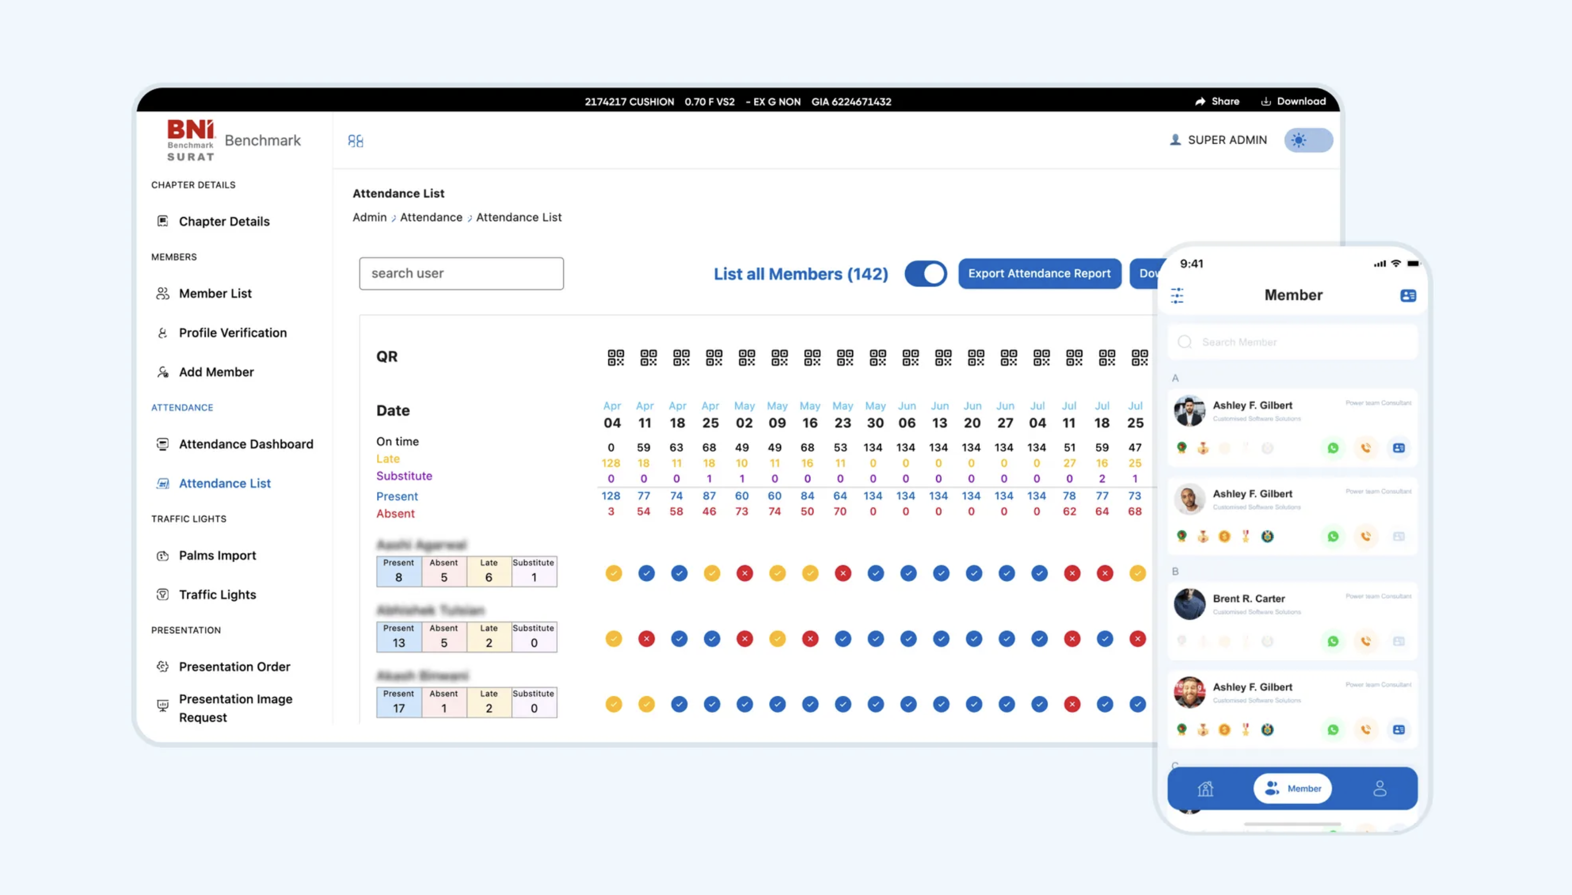This screenshot has height=895, width=1572.
Task: Click Search Member field in mobile app
Action: [x=1292, y=342]
